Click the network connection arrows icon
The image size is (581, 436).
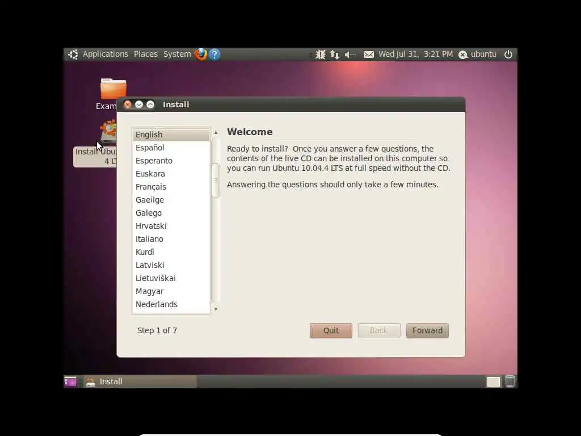[x=335, y=54]
